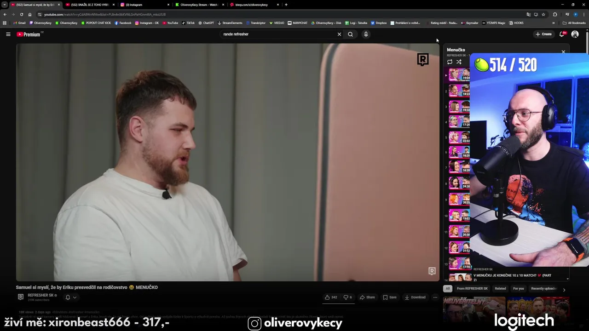Viewport: 589px width, 331px height.
Task: Submit search with the magnifier button
Action: (x=350, y=34)
